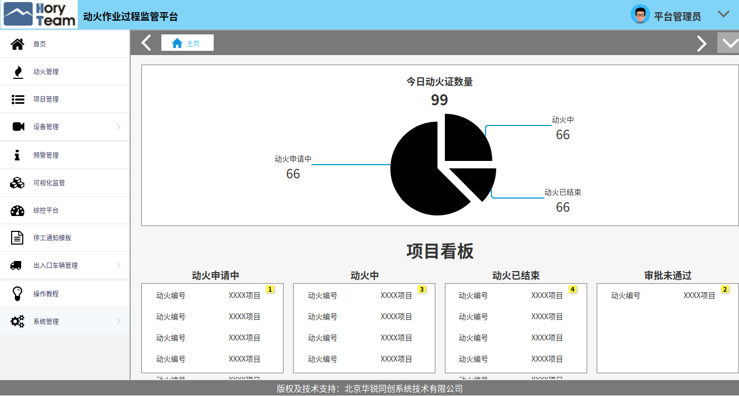Open the 首页 menu item
739x396 pixels.
point(65,44)
